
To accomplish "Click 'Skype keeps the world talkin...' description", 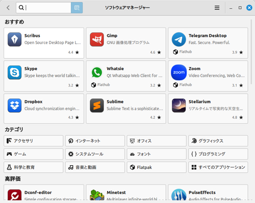I will click(52, 76).
